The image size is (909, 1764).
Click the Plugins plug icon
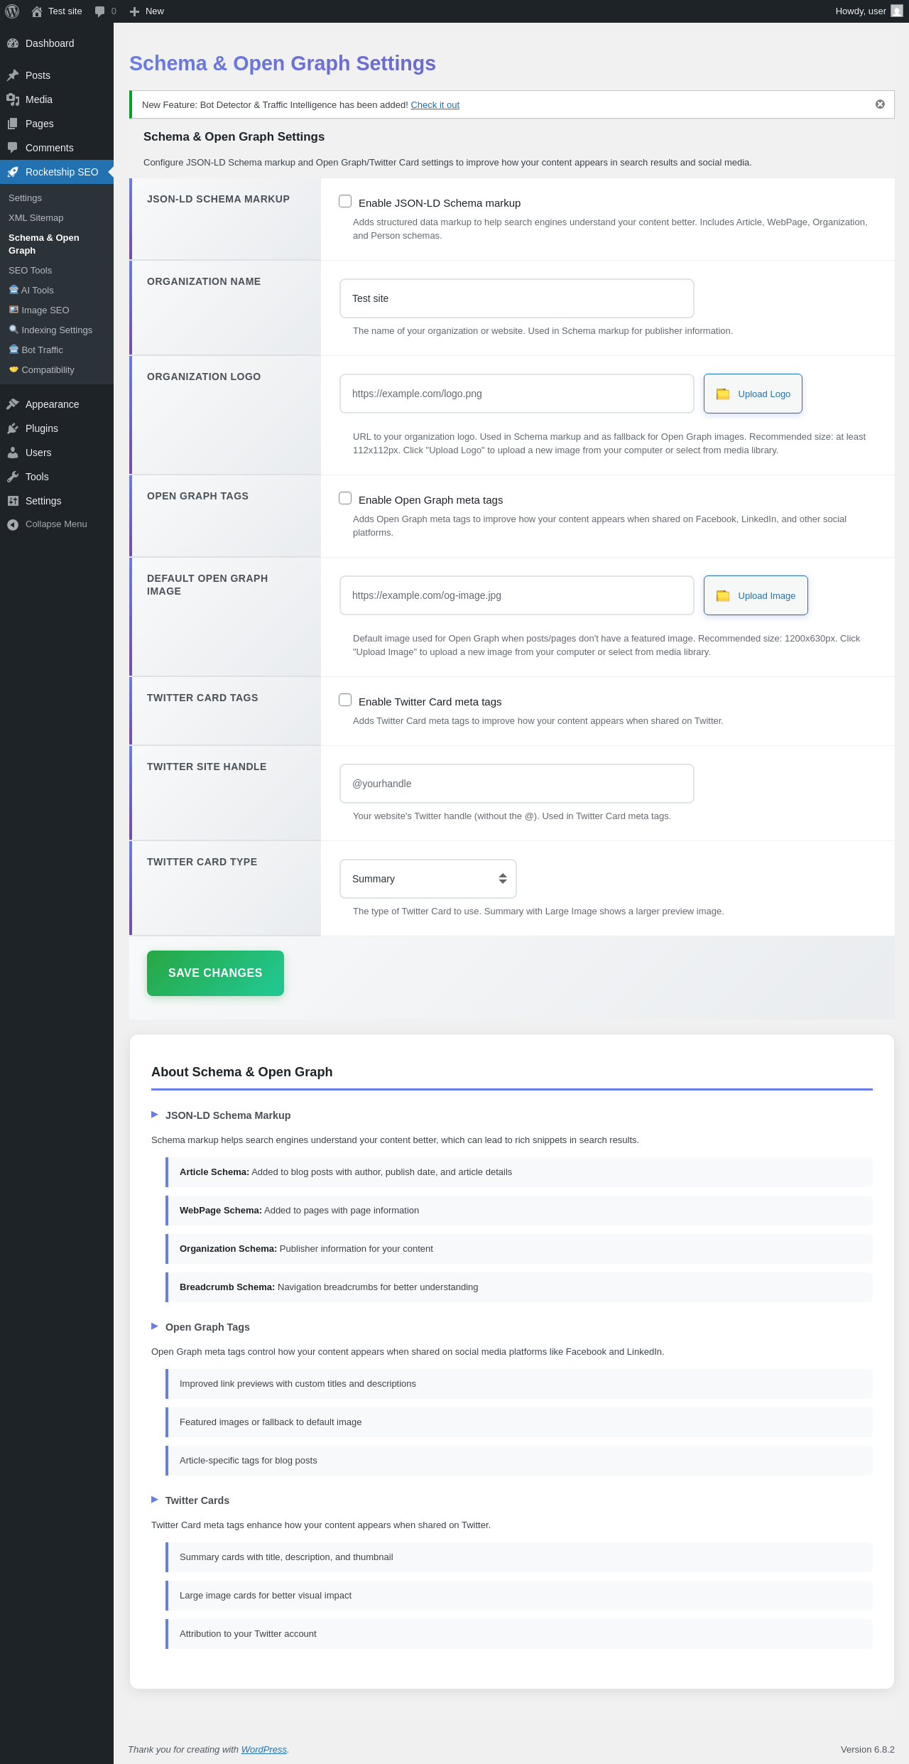13,428
